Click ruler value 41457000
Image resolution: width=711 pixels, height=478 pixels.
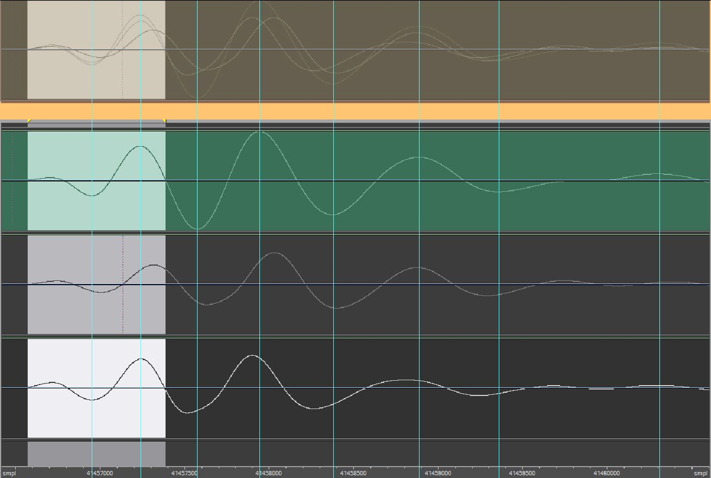(100, 473)
